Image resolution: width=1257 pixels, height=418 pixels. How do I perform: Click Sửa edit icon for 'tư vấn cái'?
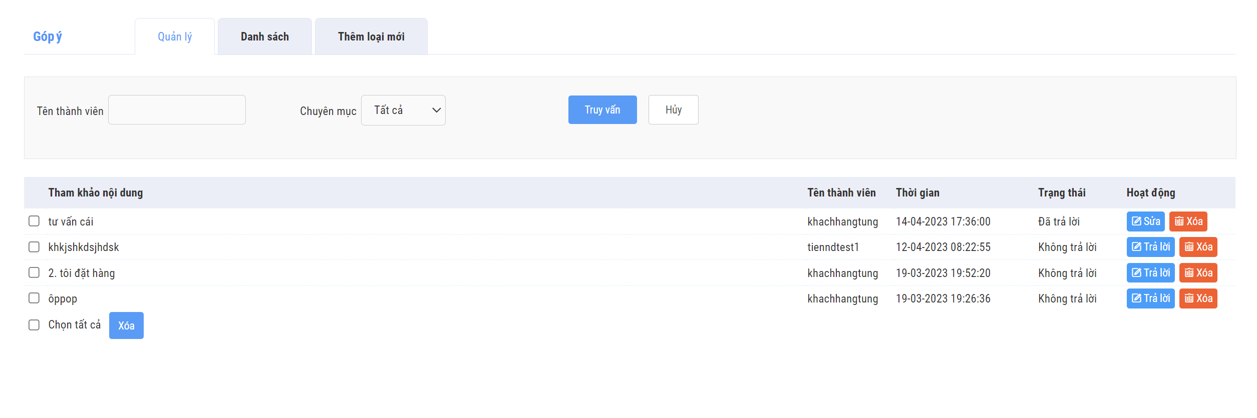pyautogui.click(x=1145, y=221)
